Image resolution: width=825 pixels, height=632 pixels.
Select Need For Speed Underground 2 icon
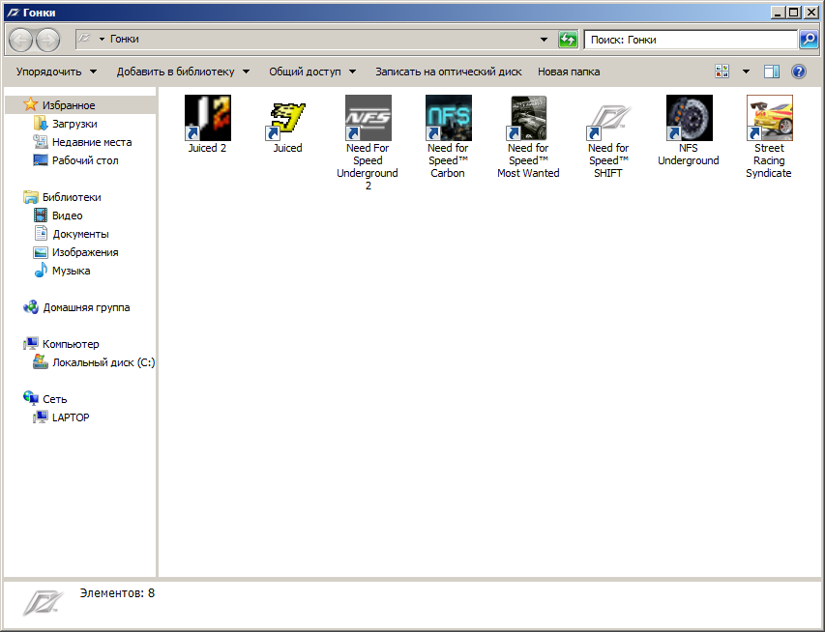coord(368,118)
